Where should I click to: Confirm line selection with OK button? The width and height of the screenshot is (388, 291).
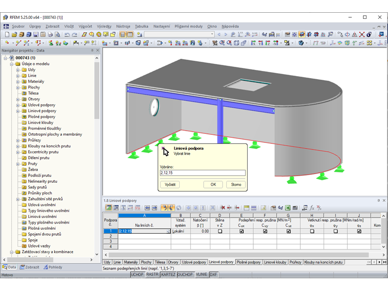[213, 185]
